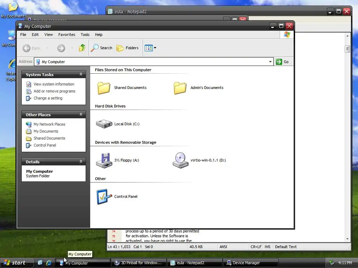The image size is (358, 268).
Task: Open Shared Documents in Other Places
Action: (49, 138)
